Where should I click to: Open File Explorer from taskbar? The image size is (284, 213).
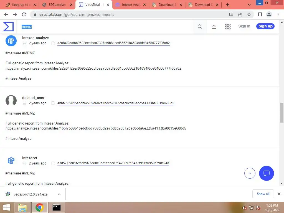tap(22, 207)
